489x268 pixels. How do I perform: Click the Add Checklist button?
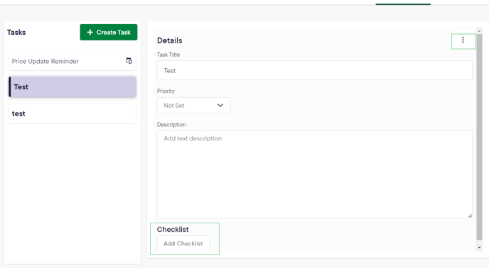tap(183, 243)
